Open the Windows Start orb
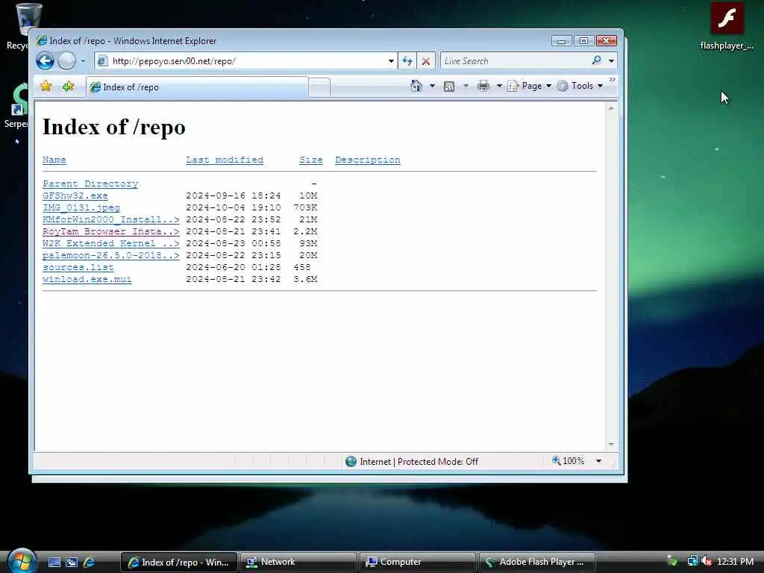This screenshot has height=573, width=764. click(22, 561)
